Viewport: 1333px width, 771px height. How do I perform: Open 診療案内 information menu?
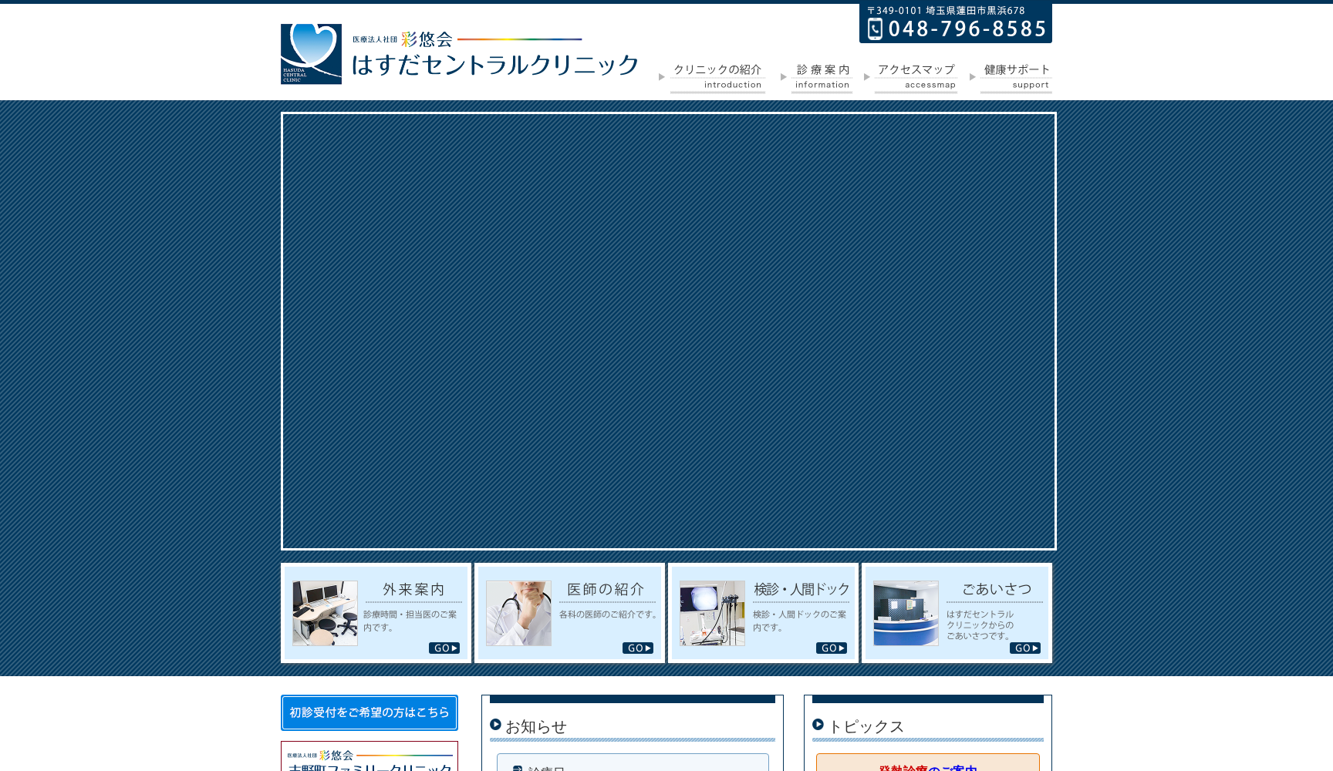[822, 77]
